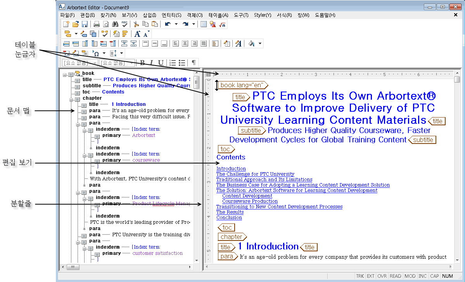Open Find with the binoculars icon

click(x=115, y=24)
